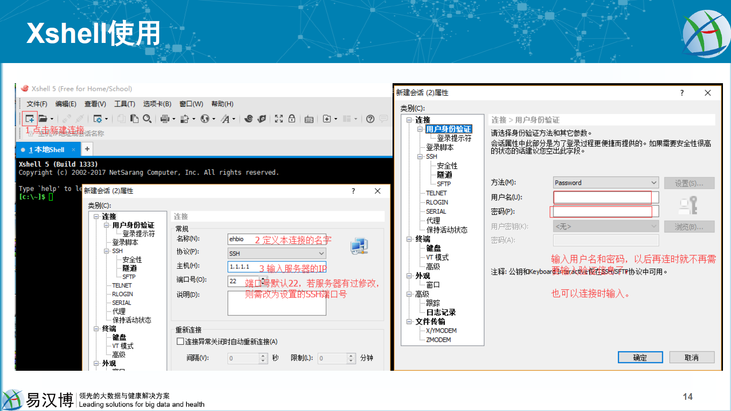Click the New Session toolbar icon
The image size is (731, 411).
coord(30,119)
